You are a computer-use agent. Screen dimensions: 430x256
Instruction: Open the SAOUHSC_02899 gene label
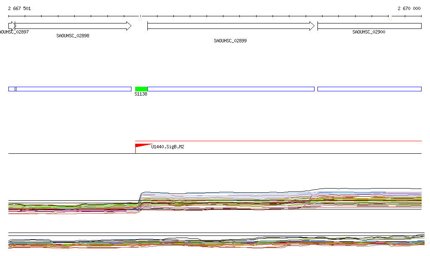(x=230, y=41)
